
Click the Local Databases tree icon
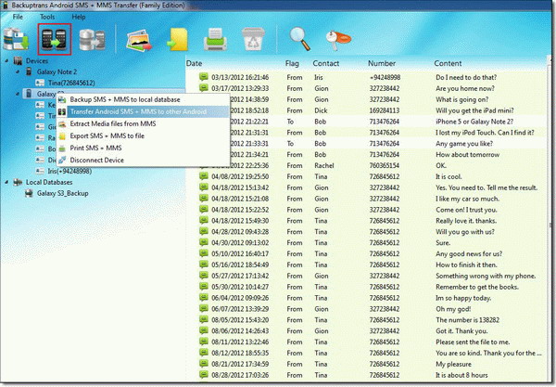18,183
